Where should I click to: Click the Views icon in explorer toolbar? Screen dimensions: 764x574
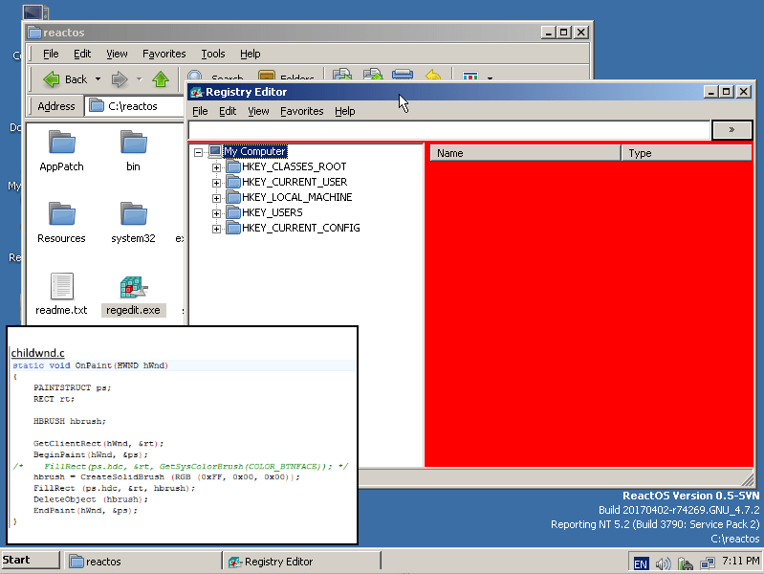(470, 77)
